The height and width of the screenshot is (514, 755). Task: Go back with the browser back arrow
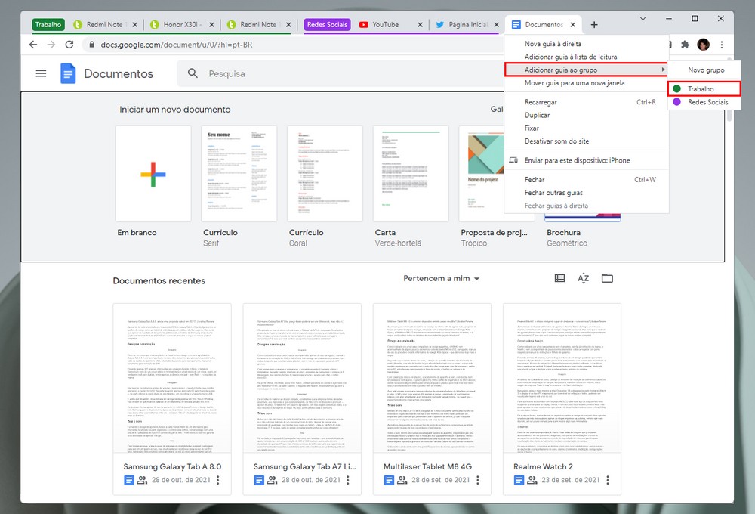(x=32, y=45)
